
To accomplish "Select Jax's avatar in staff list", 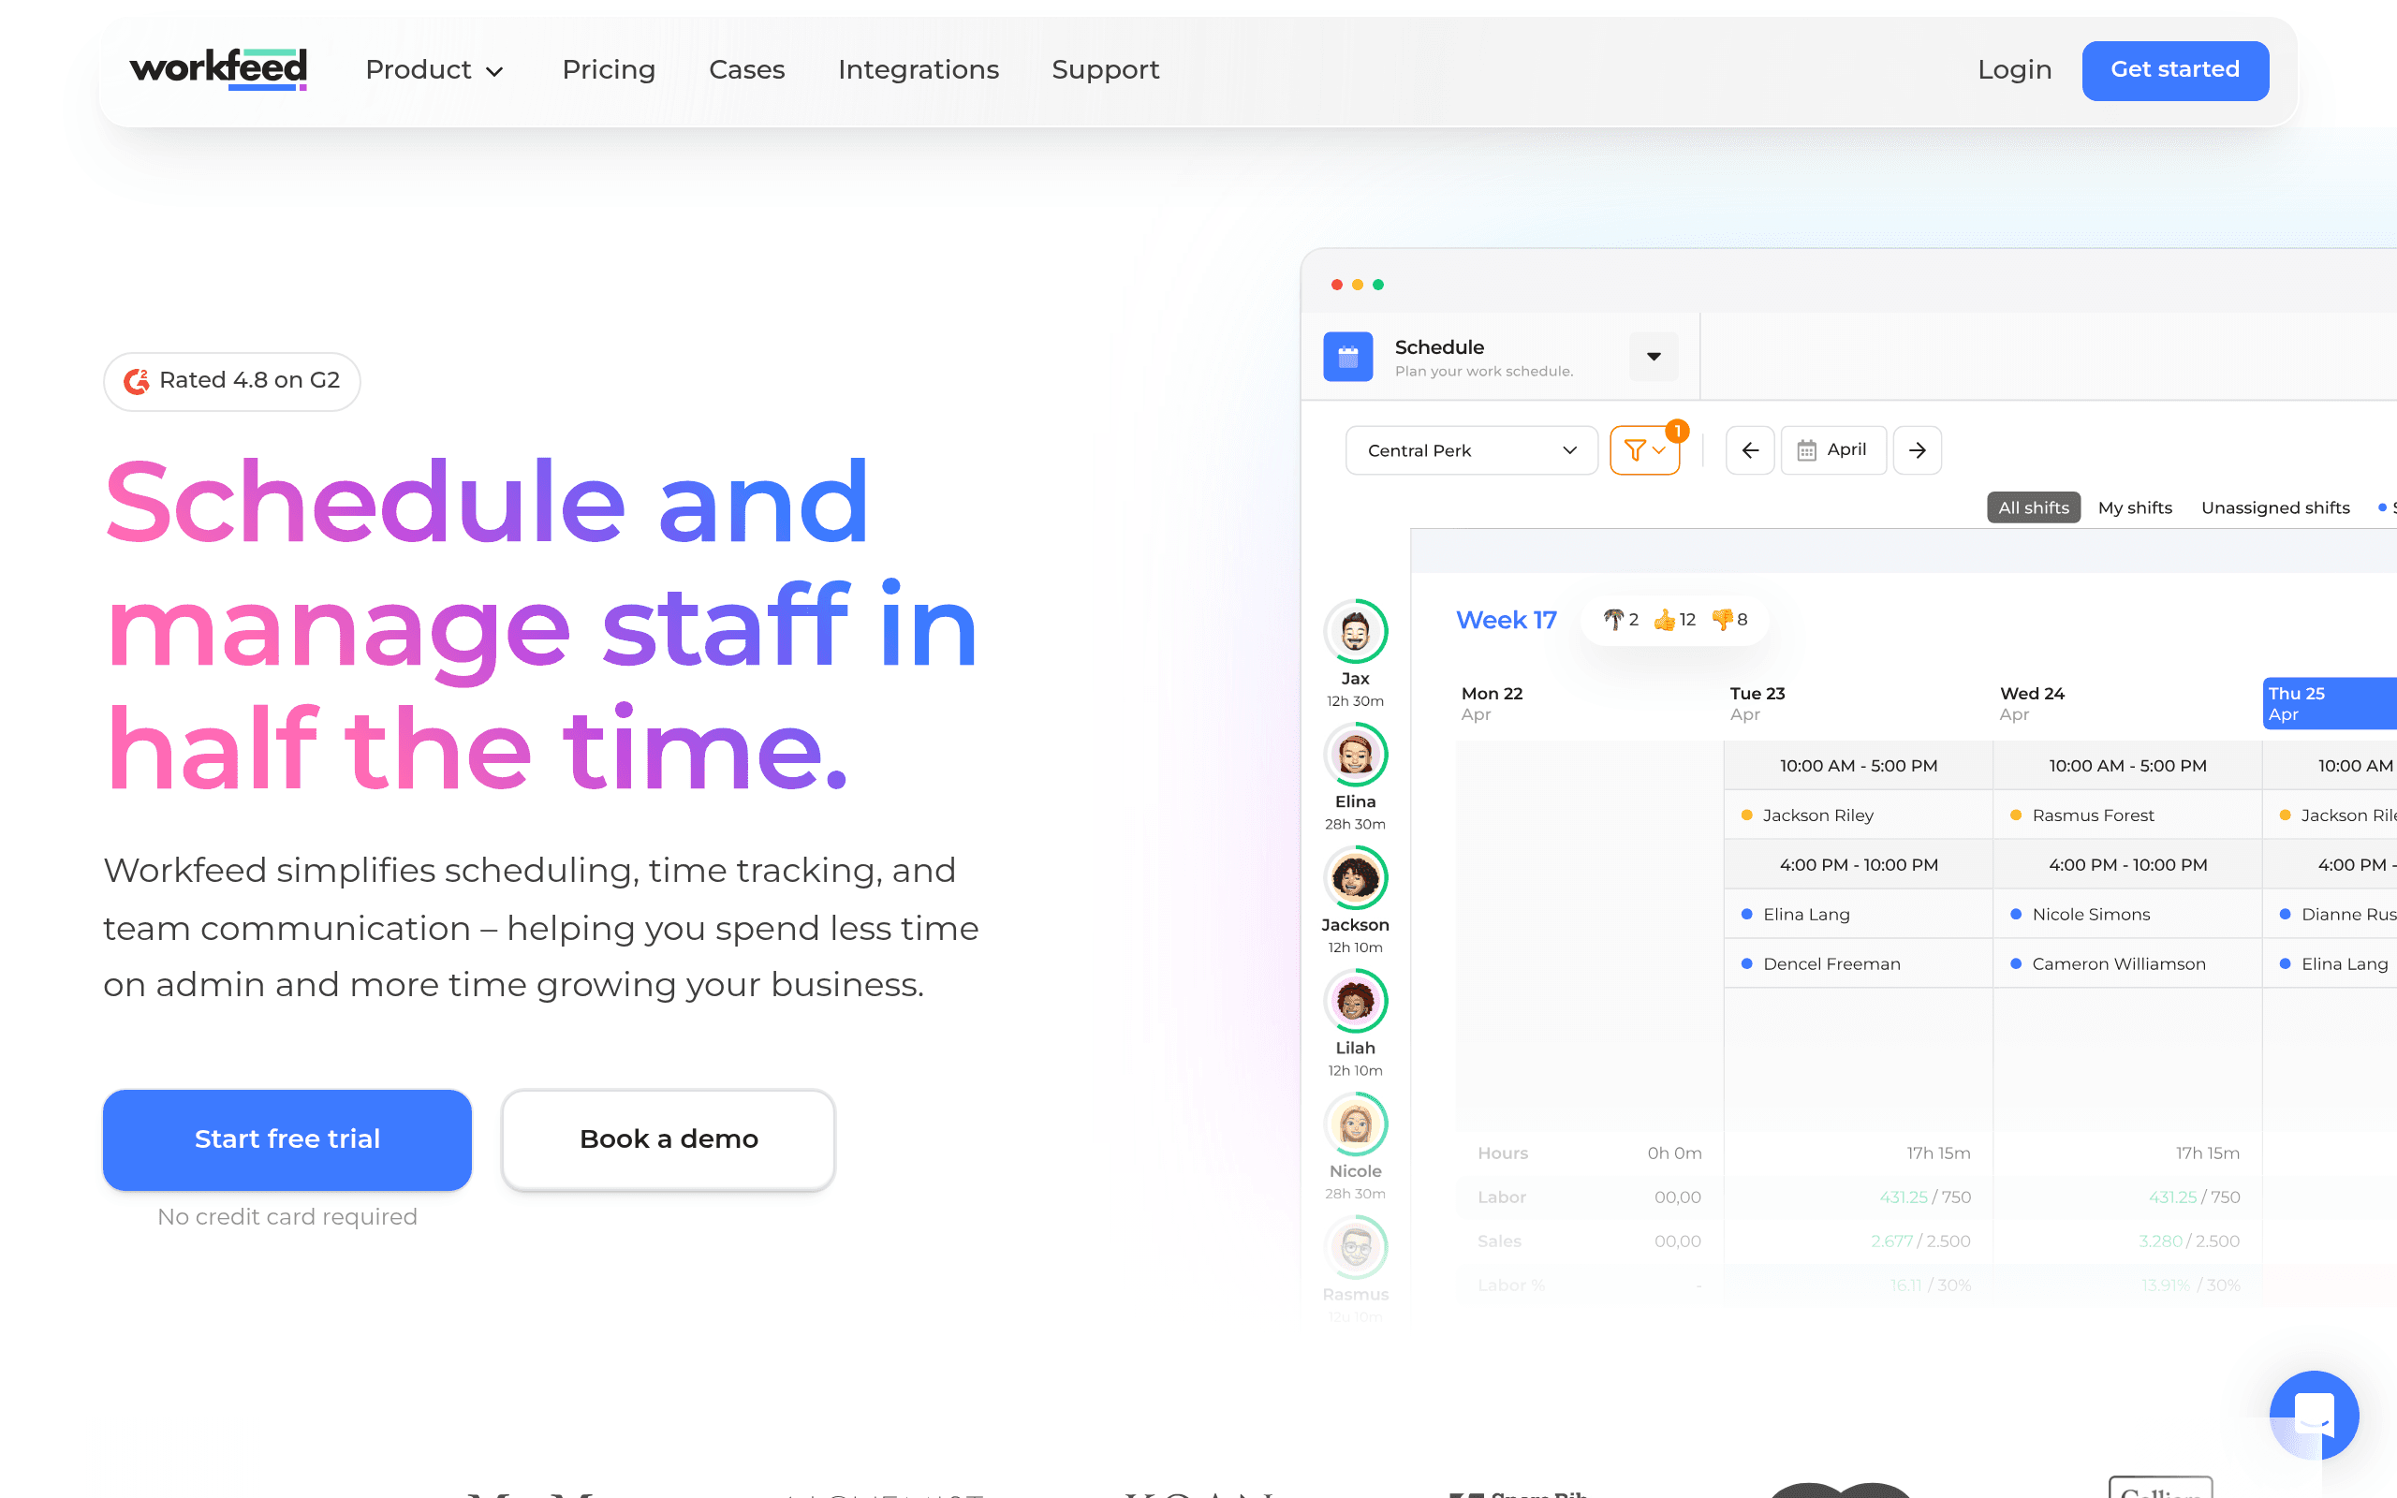I will tap(1355, 631).
